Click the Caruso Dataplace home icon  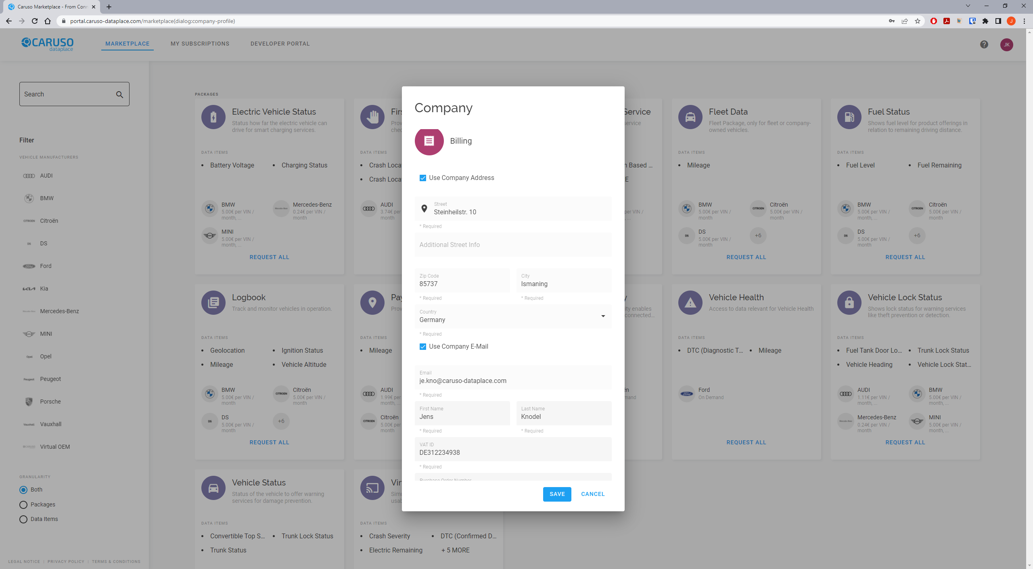[x=47, y=44]
